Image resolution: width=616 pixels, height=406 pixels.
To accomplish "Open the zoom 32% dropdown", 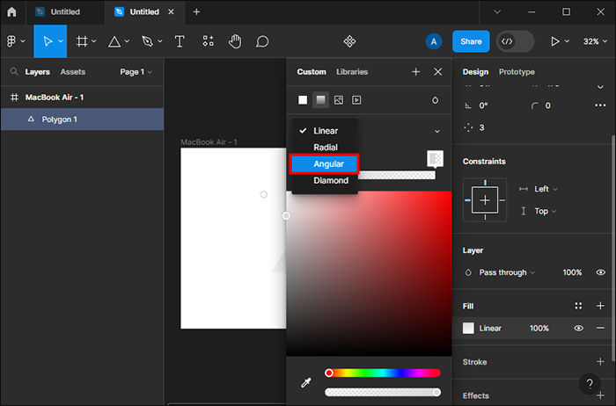I will (x=597, y=41).
